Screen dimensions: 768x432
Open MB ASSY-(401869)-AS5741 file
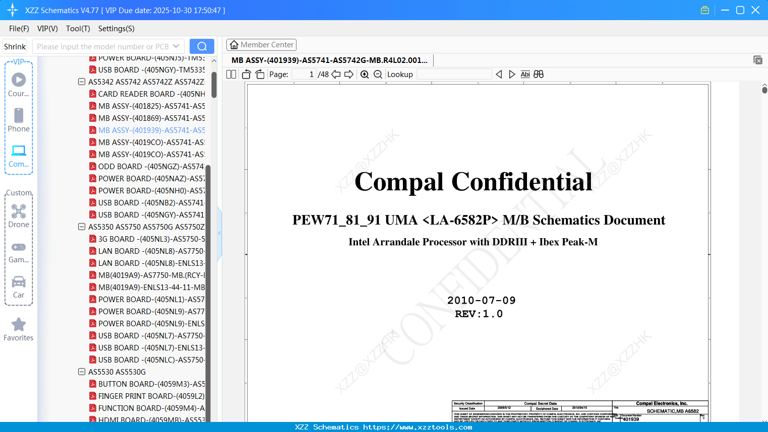[147, 118]
